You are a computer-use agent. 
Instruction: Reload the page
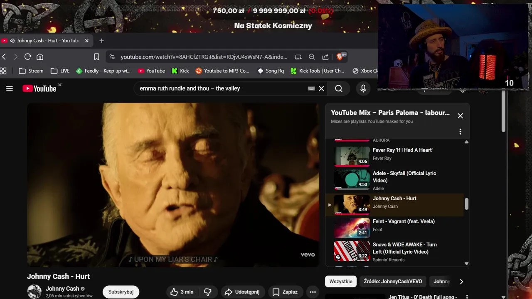pyautogui.click(x=28, y=57)
